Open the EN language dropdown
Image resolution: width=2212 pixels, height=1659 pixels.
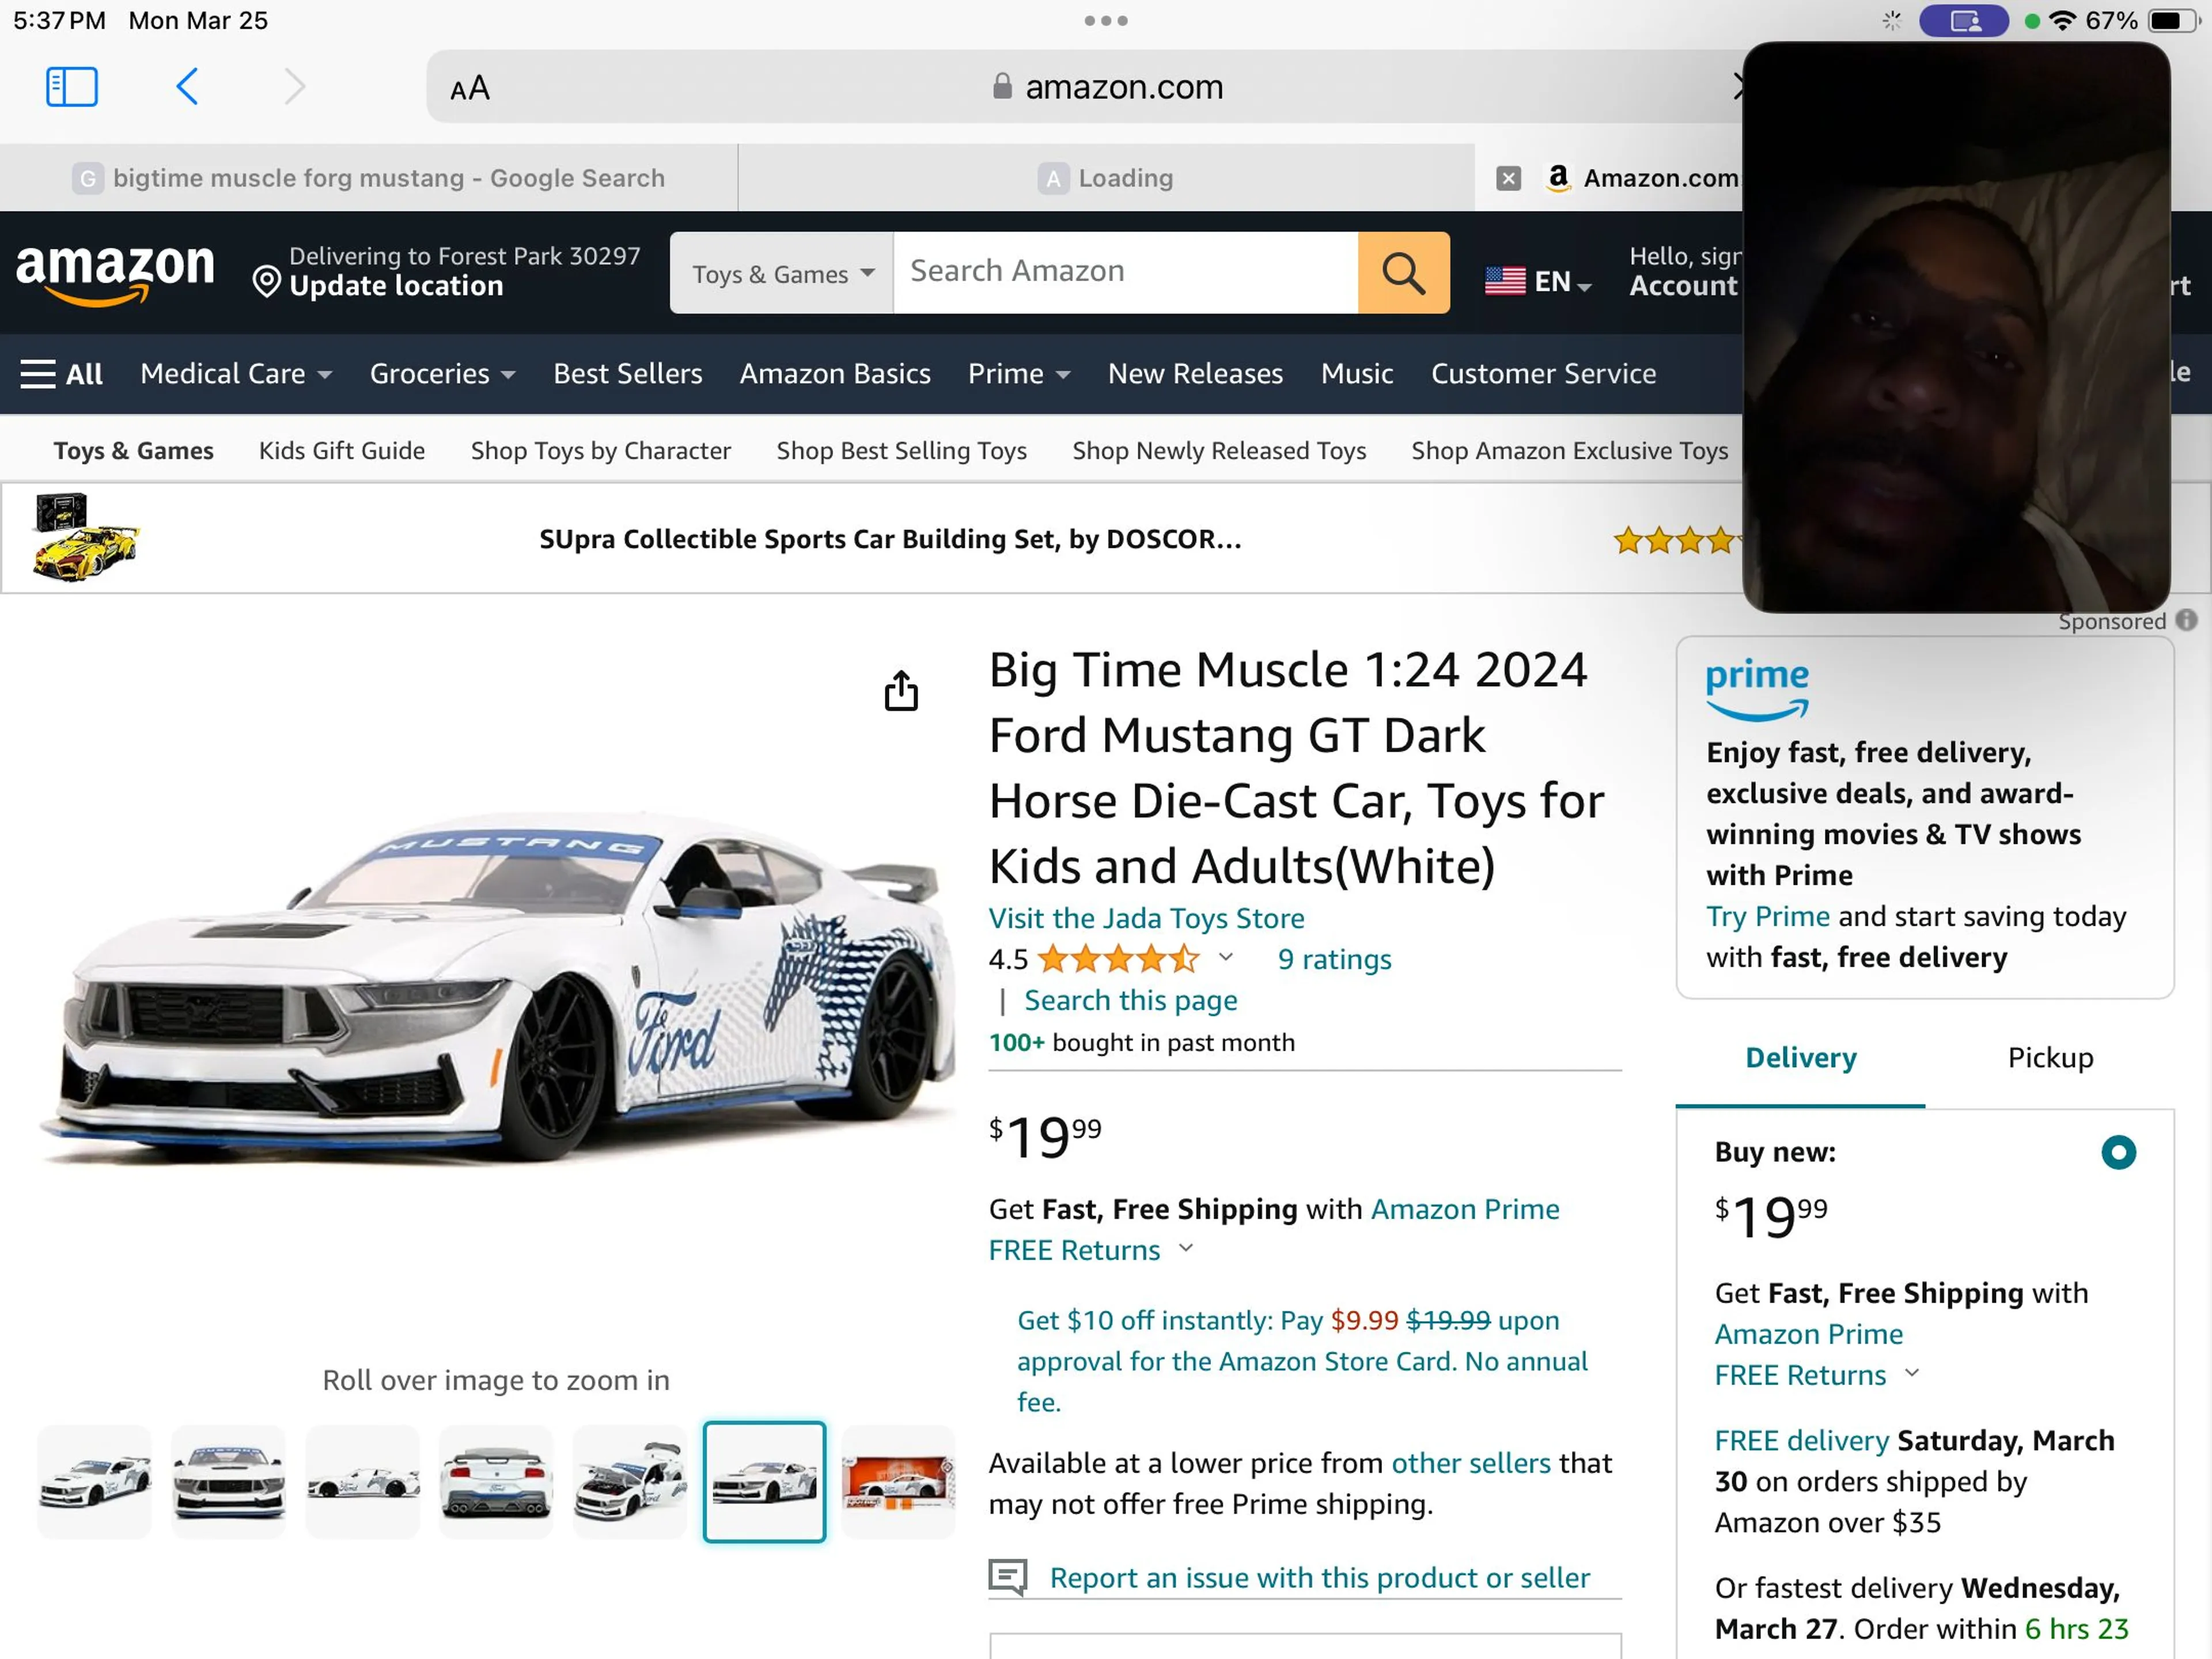click(1538, 281)
